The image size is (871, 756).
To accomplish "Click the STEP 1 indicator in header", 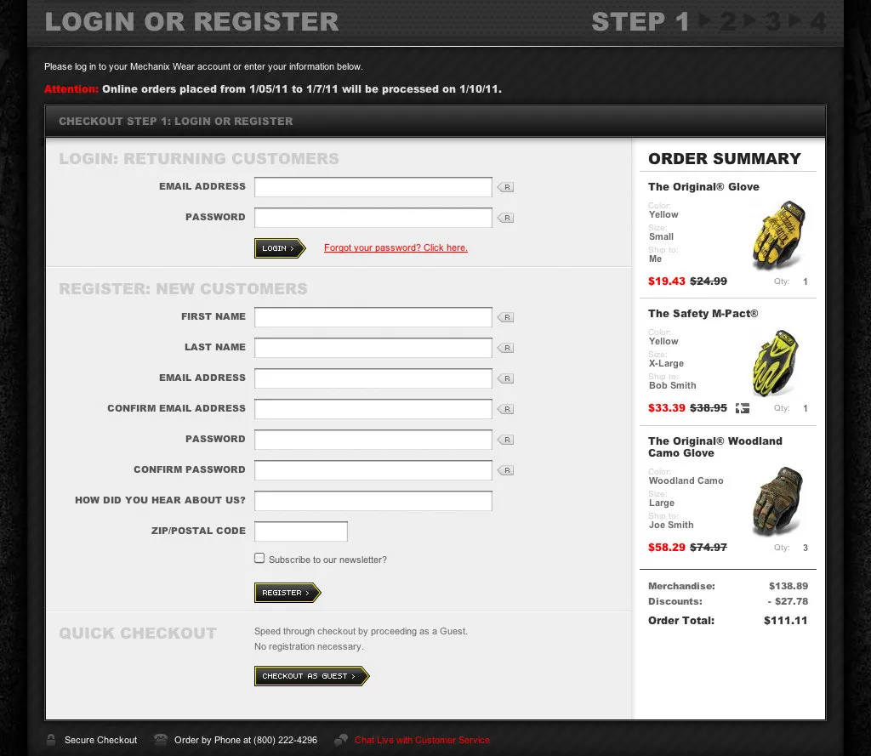I will click(640, 22).
